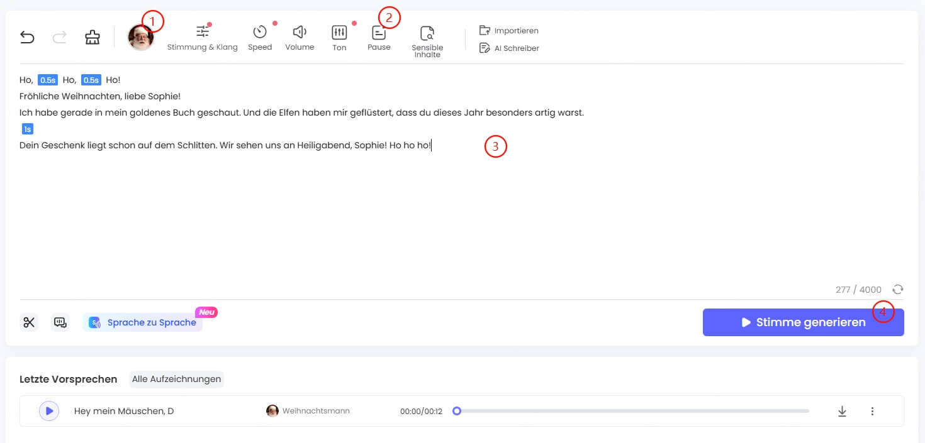The width and height of the screenshot is (925, 443).
Task: Click refresh icon next to character count
Action: 898,290
